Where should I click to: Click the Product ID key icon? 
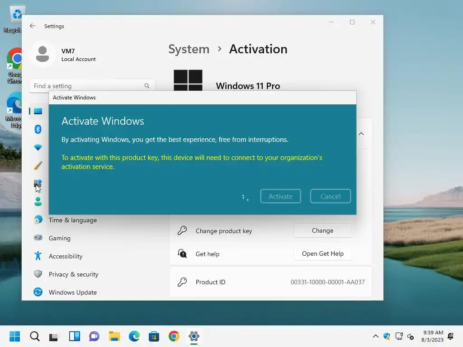point(182,282)
